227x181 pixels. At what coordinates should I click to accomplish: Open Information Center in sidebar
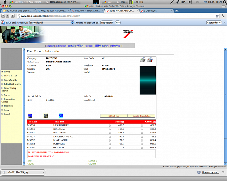point(8,100)
